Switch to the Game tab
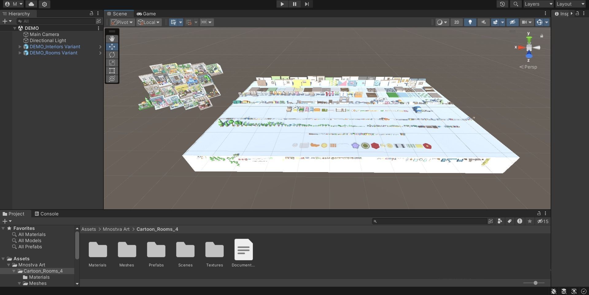589x295 pixels. pos(146,14)
